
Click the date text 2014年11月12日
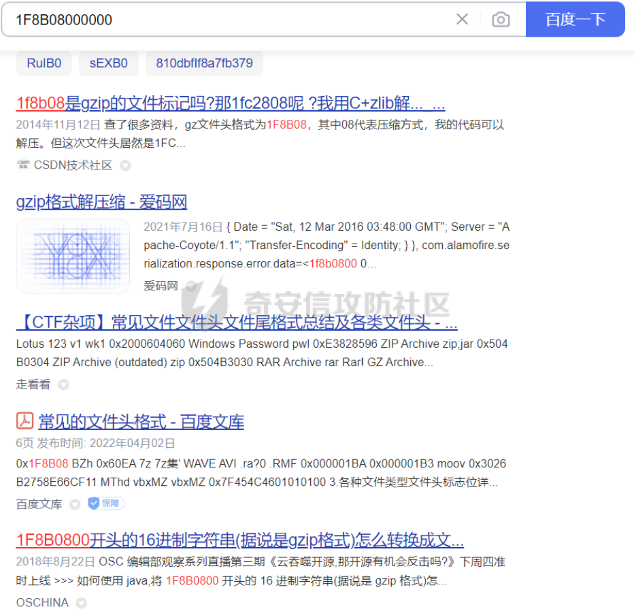tap(59, 125)
